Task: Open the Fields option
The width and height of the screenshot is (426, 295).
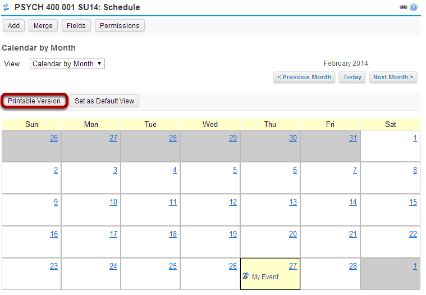Action: click(76, 25)
